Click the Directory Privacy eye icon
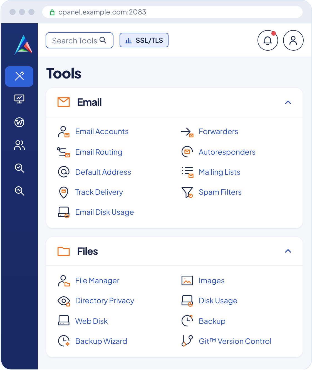This screenshot has width=312, height=370. [x=64, y=301]
